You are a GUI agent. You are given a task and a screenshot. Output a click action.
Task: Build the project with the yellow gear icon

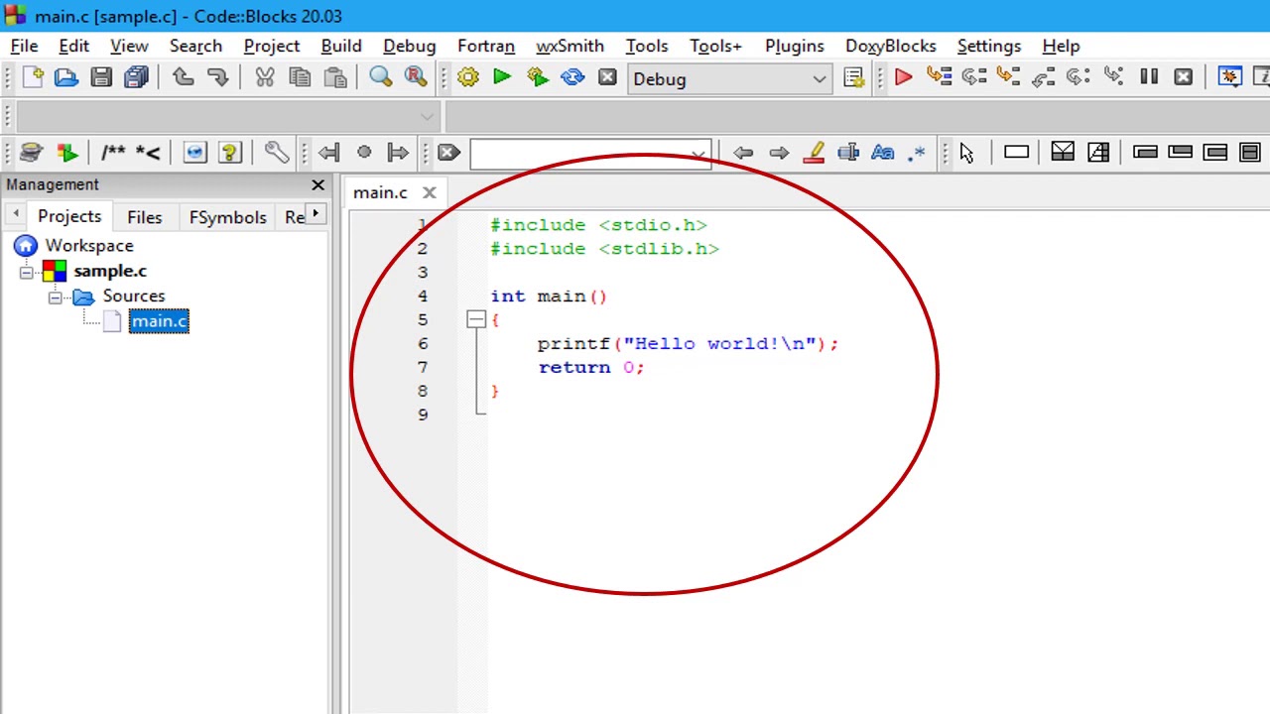[467, 78]
